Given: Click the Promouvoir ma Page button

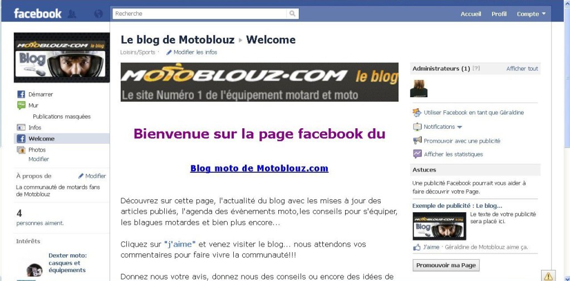Looking at the screenshot, I should coord(446,265).
